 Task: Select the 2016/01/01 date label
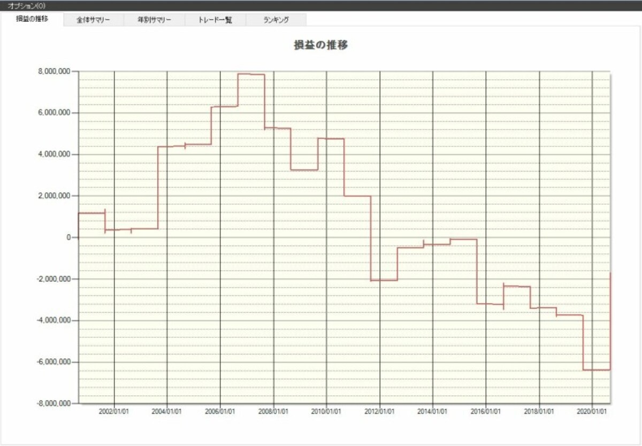pyautogui.click(x=486, y=412)
